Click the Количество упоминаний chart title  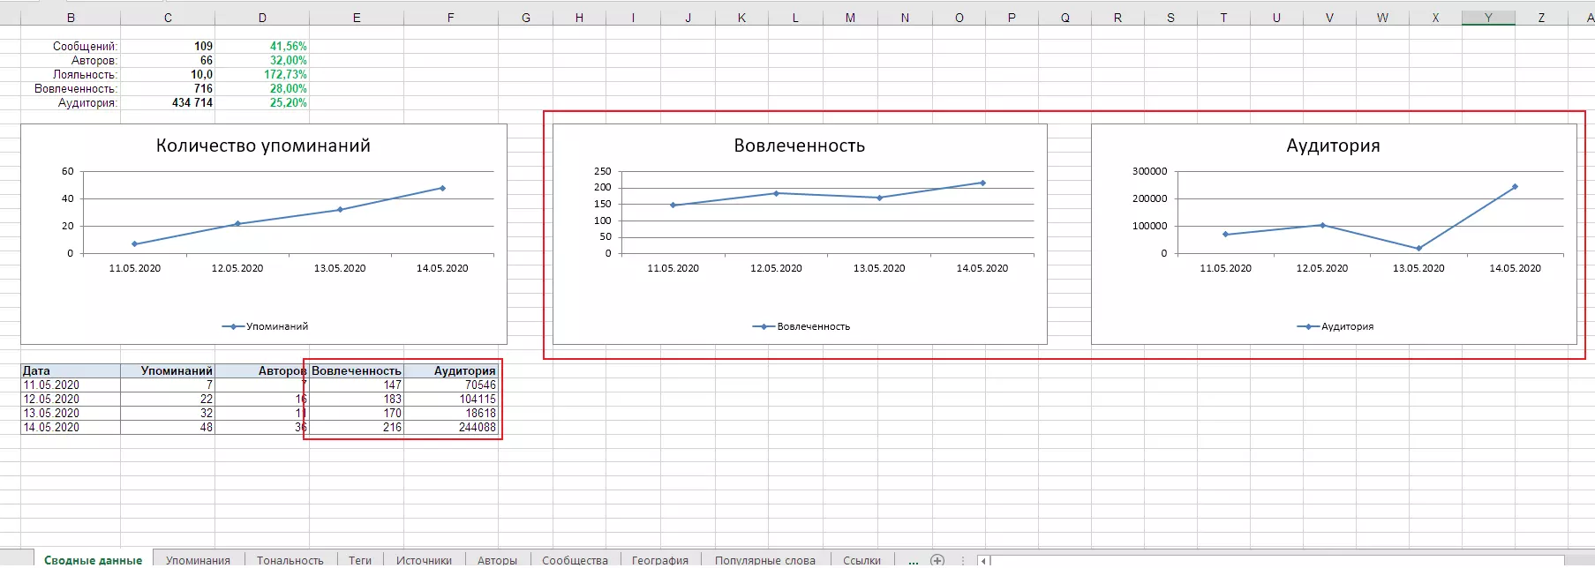(x=263, y=146)
